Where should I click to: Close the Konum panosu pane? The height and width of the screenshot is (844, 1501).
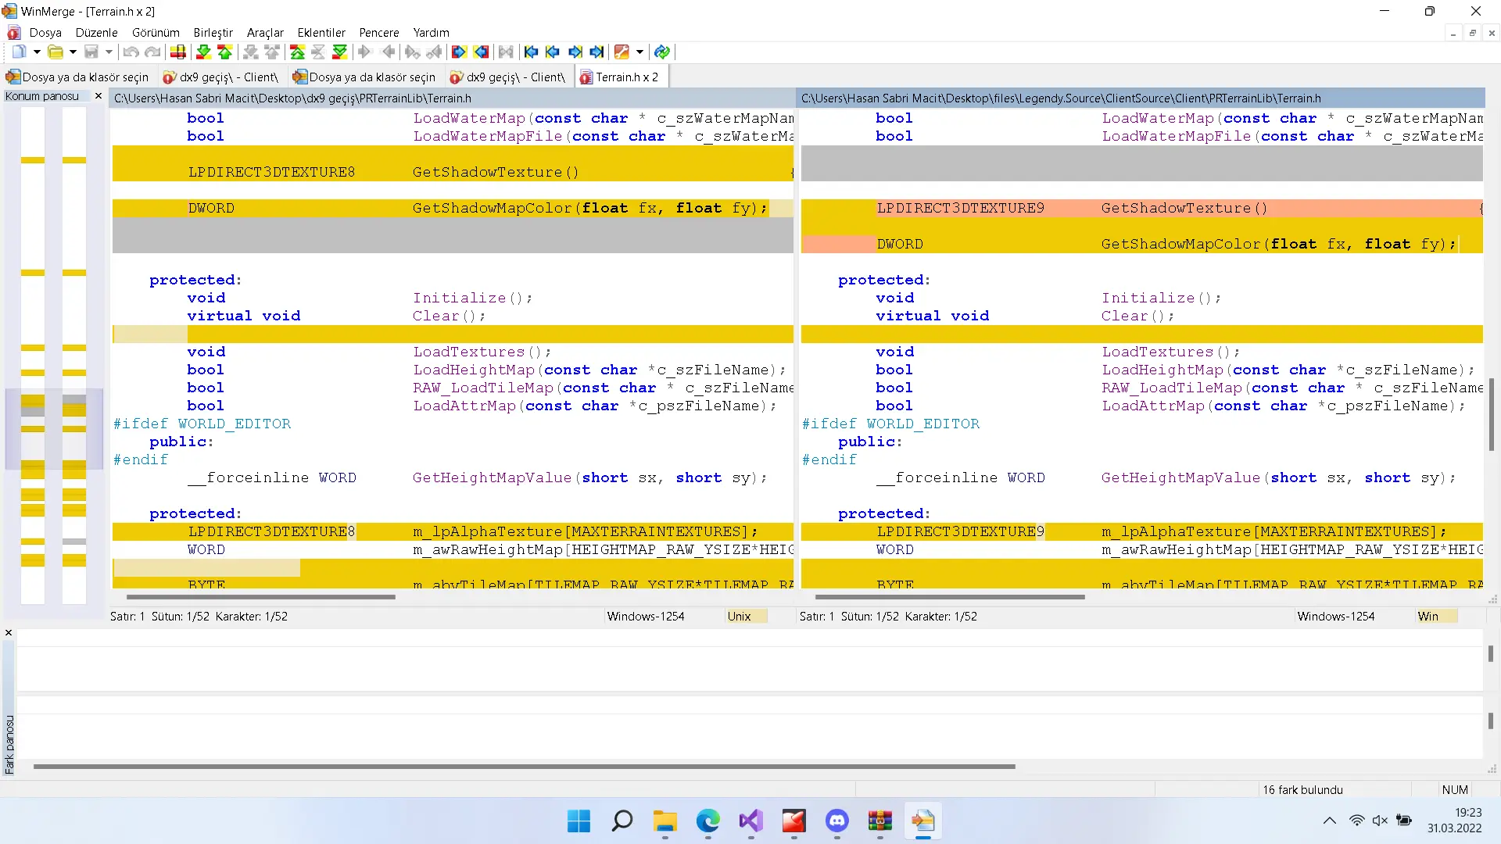(x=98, y=96)
